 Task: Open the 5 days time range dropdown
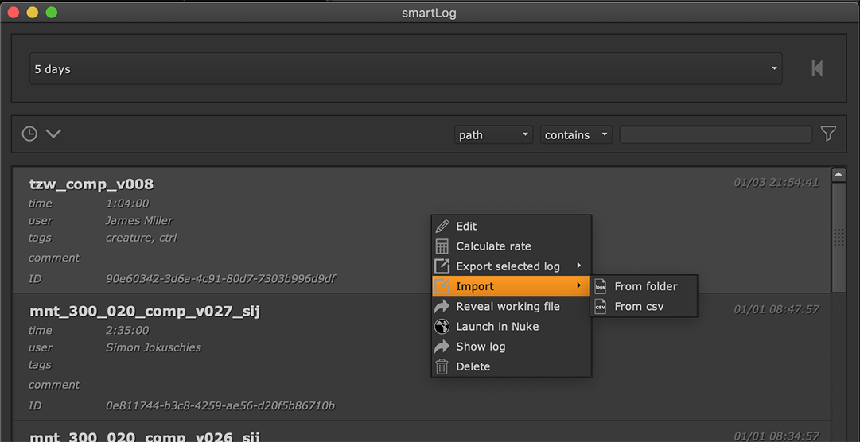coord(406,69)
